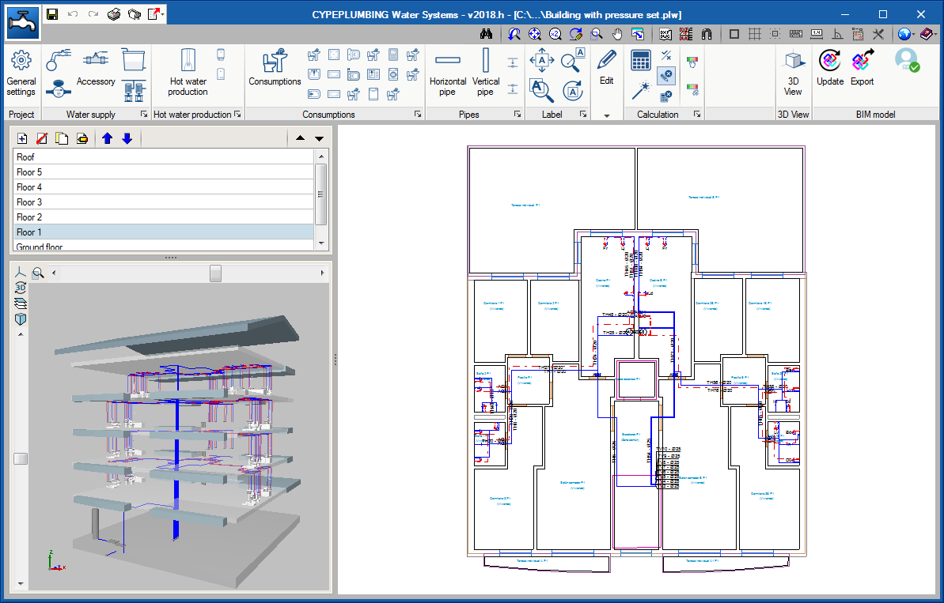Screen dimensions: 944x603
Task: Expand the Consumptions group launcher
Action: [x=418, y=114]
